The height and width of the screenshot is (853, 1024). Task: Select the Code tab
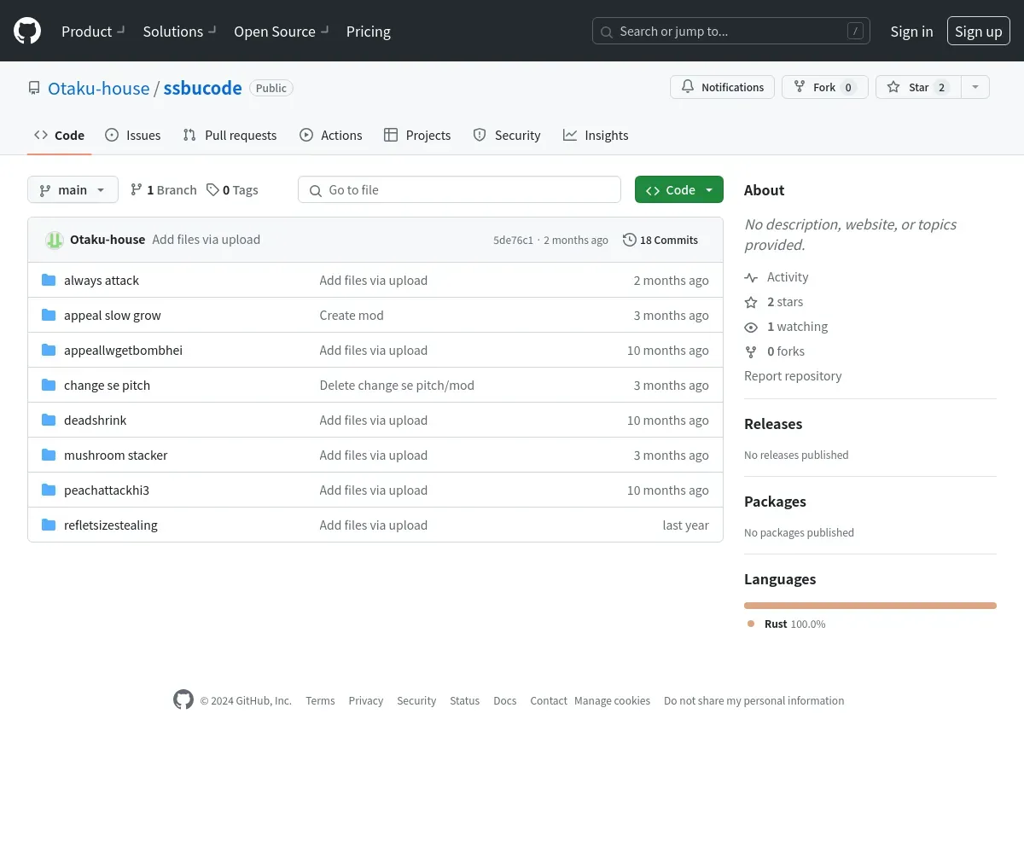click(59, 135)
